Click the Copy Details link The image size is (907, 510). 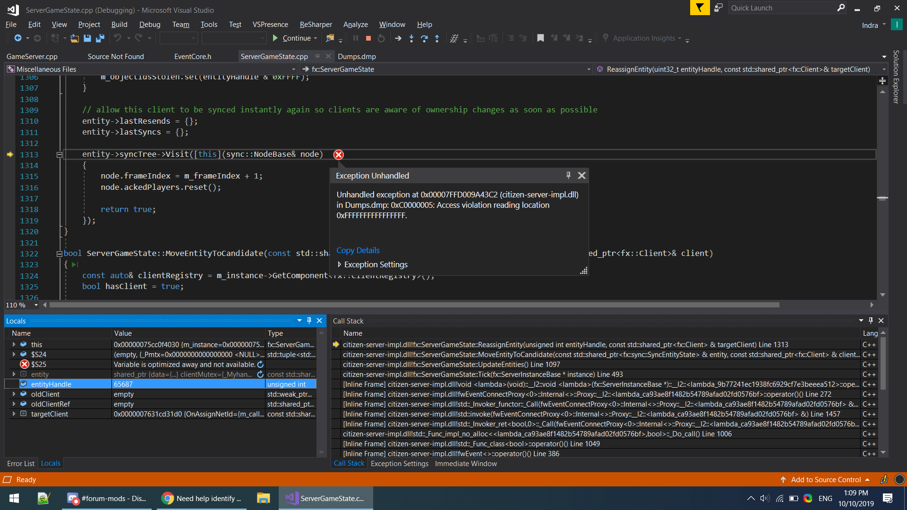click(358, 250)
